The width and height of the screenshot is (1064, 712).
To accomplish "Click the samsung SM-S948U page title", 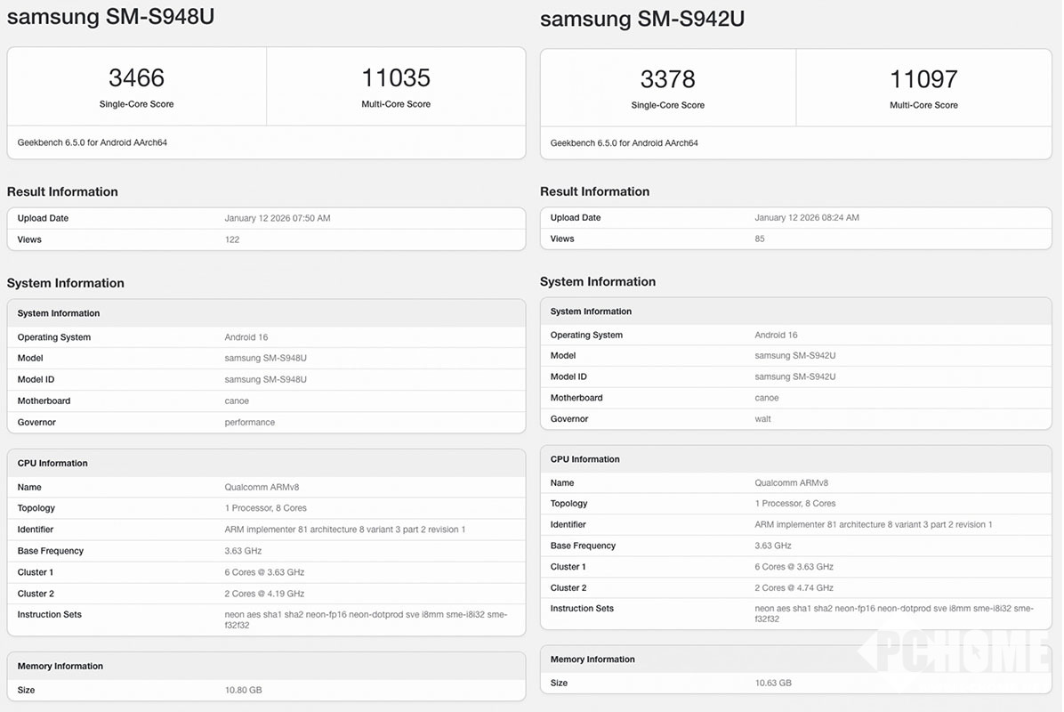I will [x=110, y=16].
